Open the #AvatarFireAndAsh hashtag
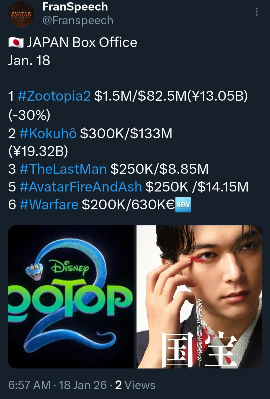 [x=80, y=187]
